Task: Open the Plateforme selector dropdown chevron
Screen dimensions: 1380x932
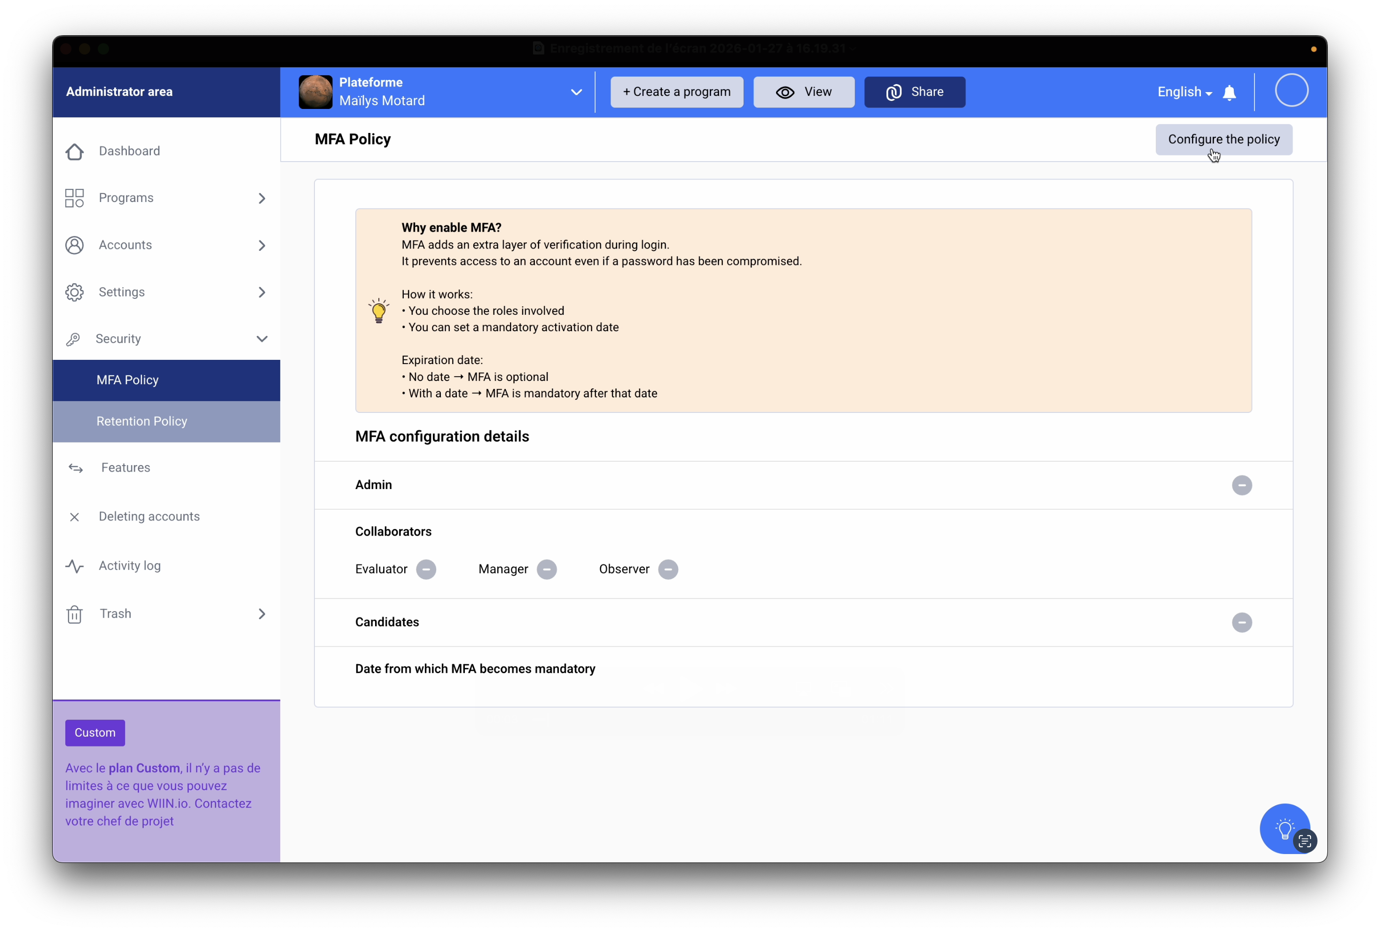Action: click(x=576, y=92)
